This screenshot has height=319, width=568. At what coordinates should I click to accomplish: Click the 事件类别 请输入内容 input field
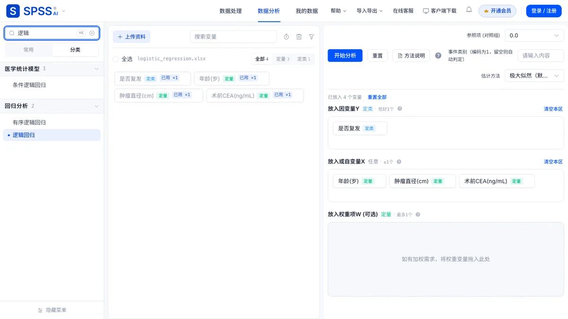point(541,56)
